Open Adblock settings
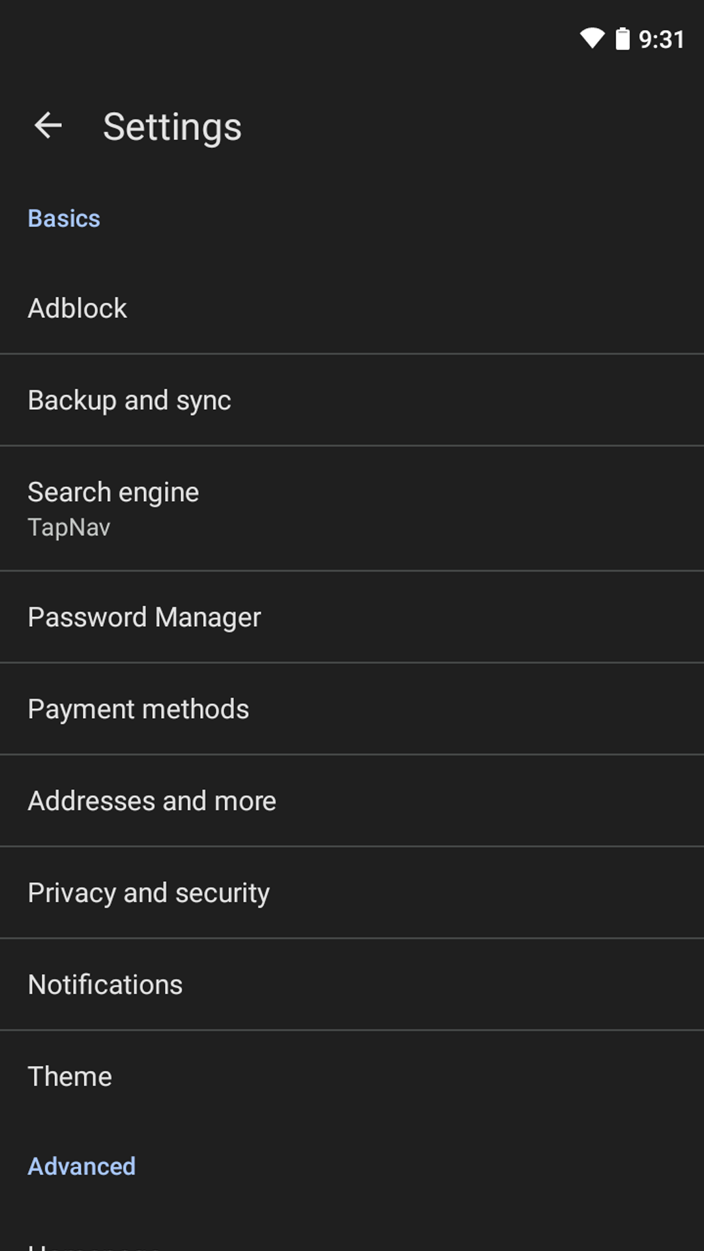 pos(352,308)
